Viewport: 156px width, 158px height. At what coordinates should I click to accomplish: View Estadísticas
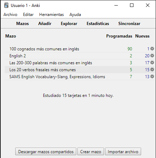(x=98, y=24)
